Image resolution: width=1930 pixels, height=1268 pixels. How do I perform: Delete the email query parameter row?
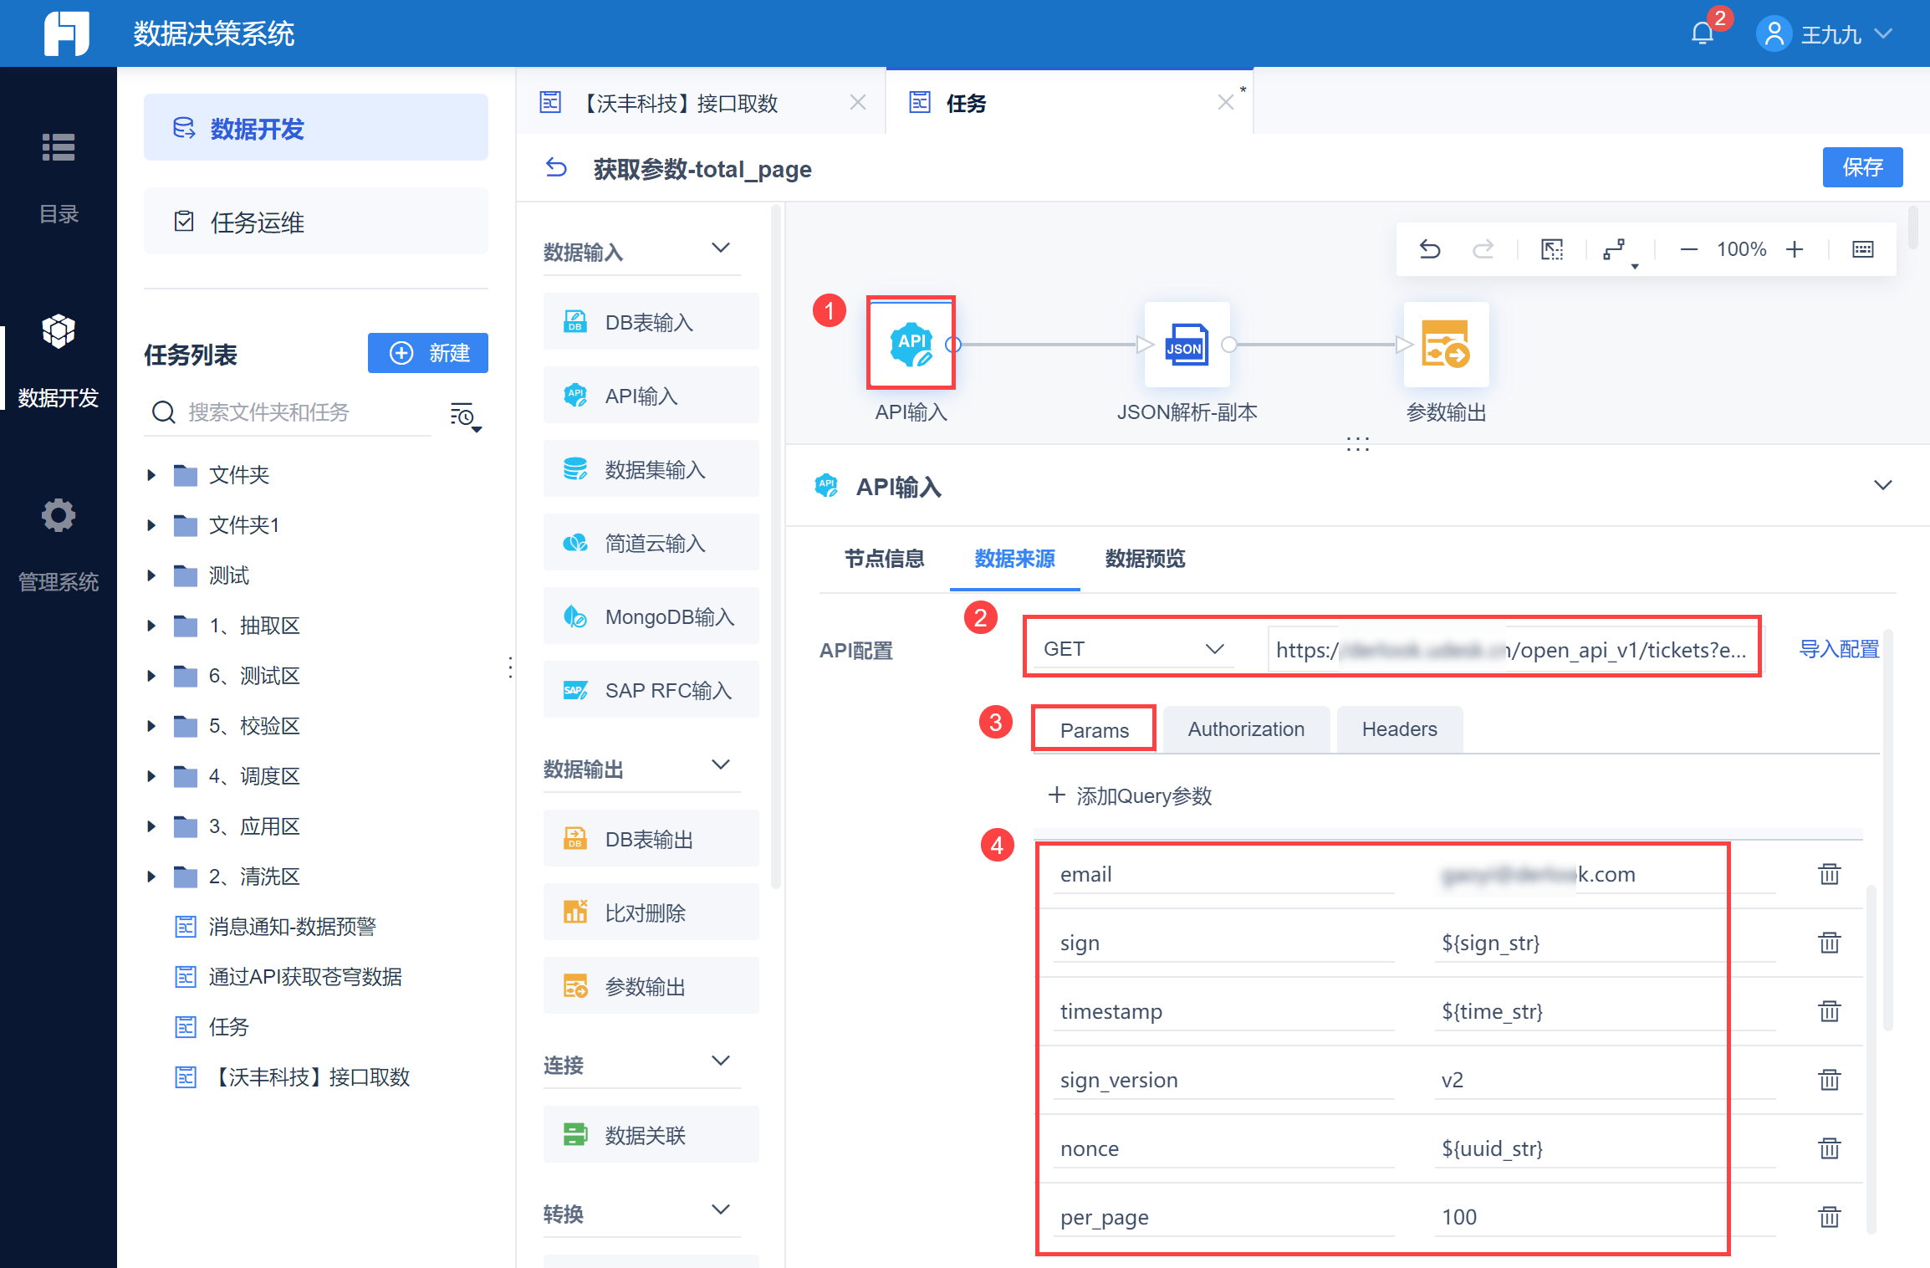1829,874
